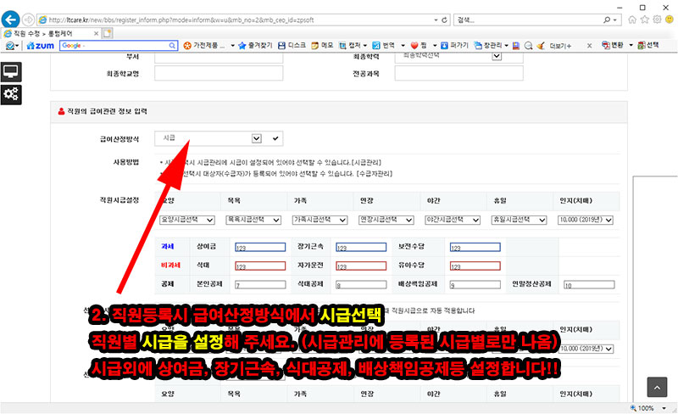Screen dimensions: 678x414
Task: Open the [시급관리] link
Action: point(363,161)
